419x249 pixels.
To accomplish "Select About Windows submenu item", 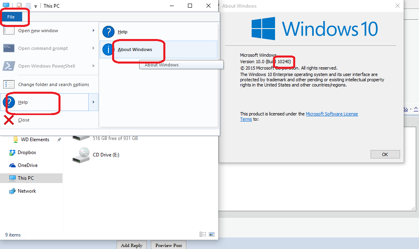I will coord(158,49).
